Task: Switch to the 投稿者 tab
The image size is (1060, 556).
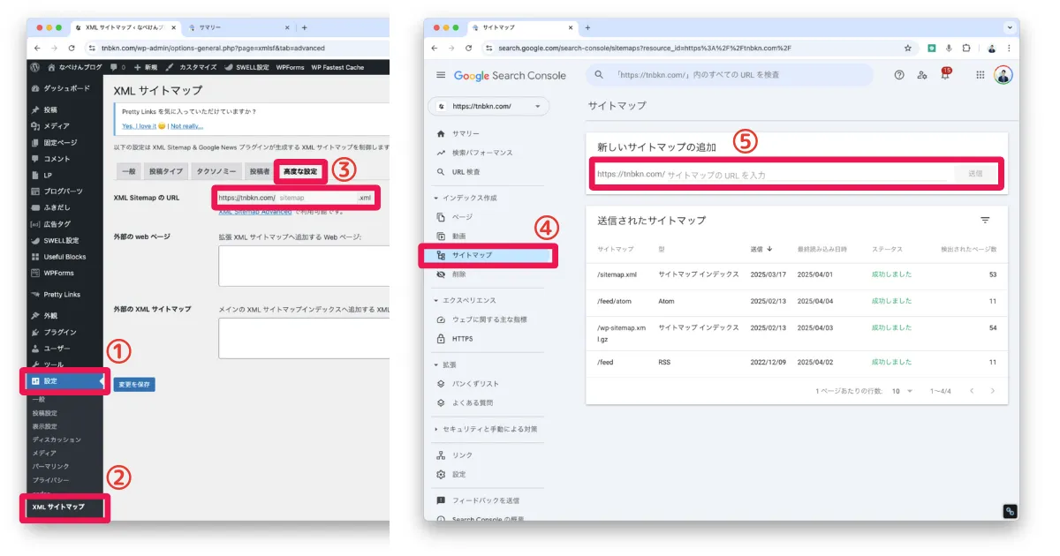Action: pyautogui.click(x=259, y=172)
